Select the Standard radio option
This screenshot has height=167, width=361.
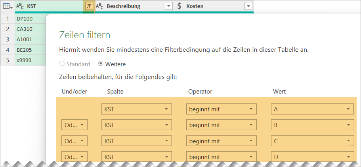pyautogui.click(x=62, y=64)
